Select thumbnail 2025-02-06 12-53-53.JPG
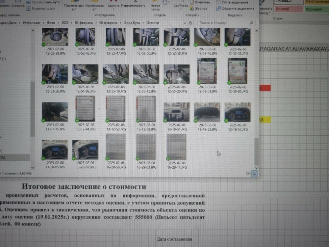 point(238,37)
